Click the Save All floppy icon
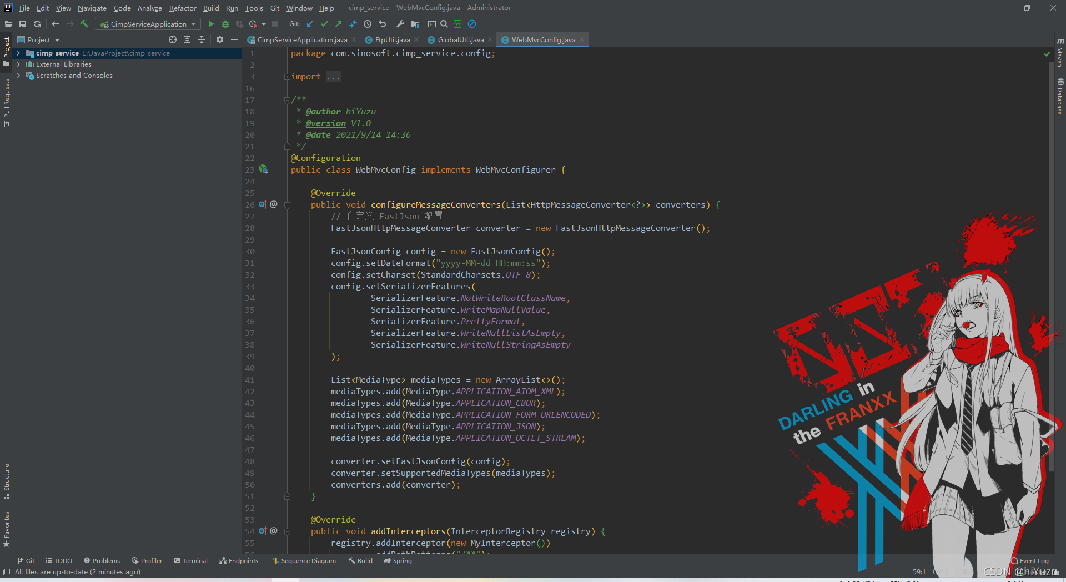This screenshot has width=1066, height=582. click(23, 24)
